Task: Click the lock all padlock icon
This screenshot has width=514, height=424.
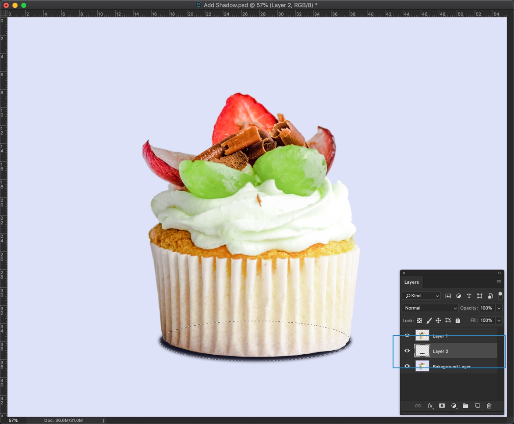Action: 457,321
